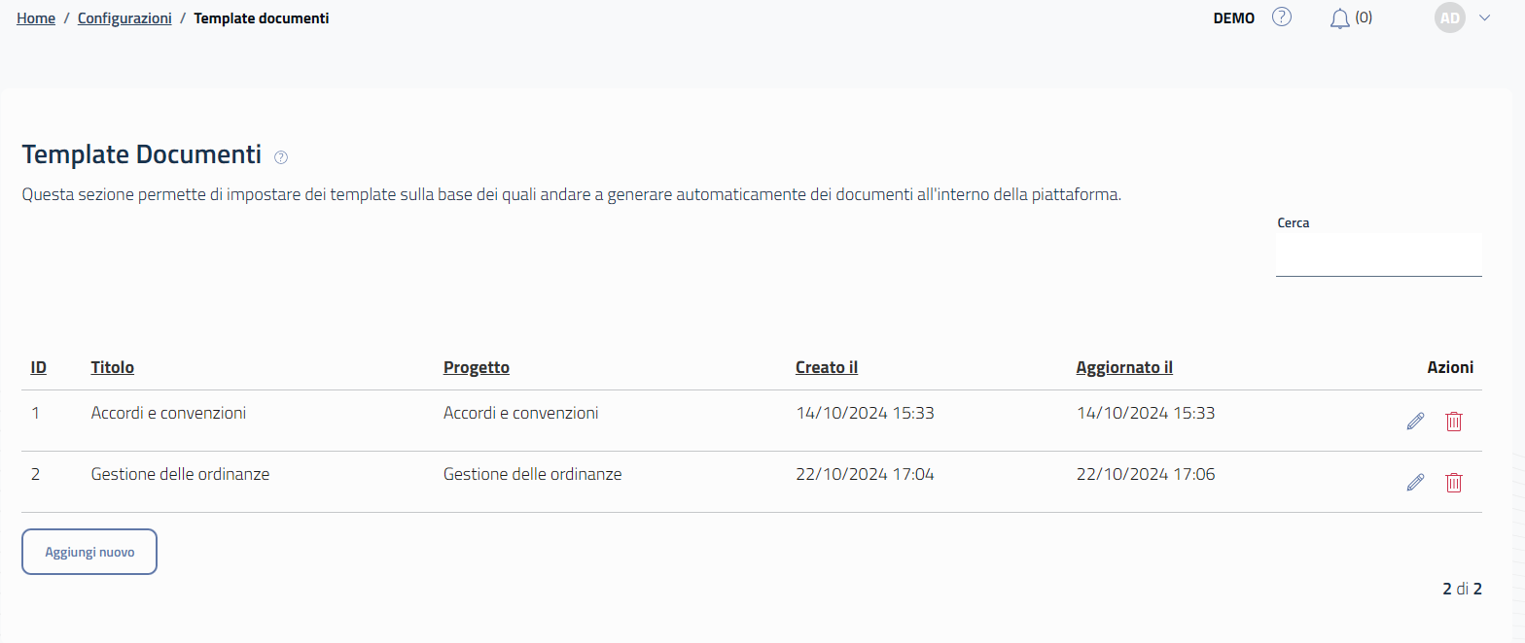Screen dimensions: 1525x643
Task: Click the AD user avatar
Action: coord(1449,17)
